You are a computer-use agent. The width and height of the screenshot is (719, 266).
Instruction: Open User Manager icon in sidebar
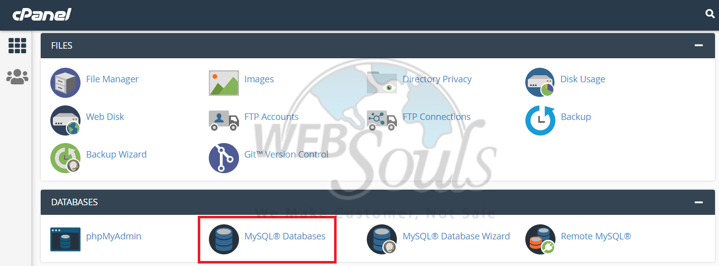click(17, 77)
